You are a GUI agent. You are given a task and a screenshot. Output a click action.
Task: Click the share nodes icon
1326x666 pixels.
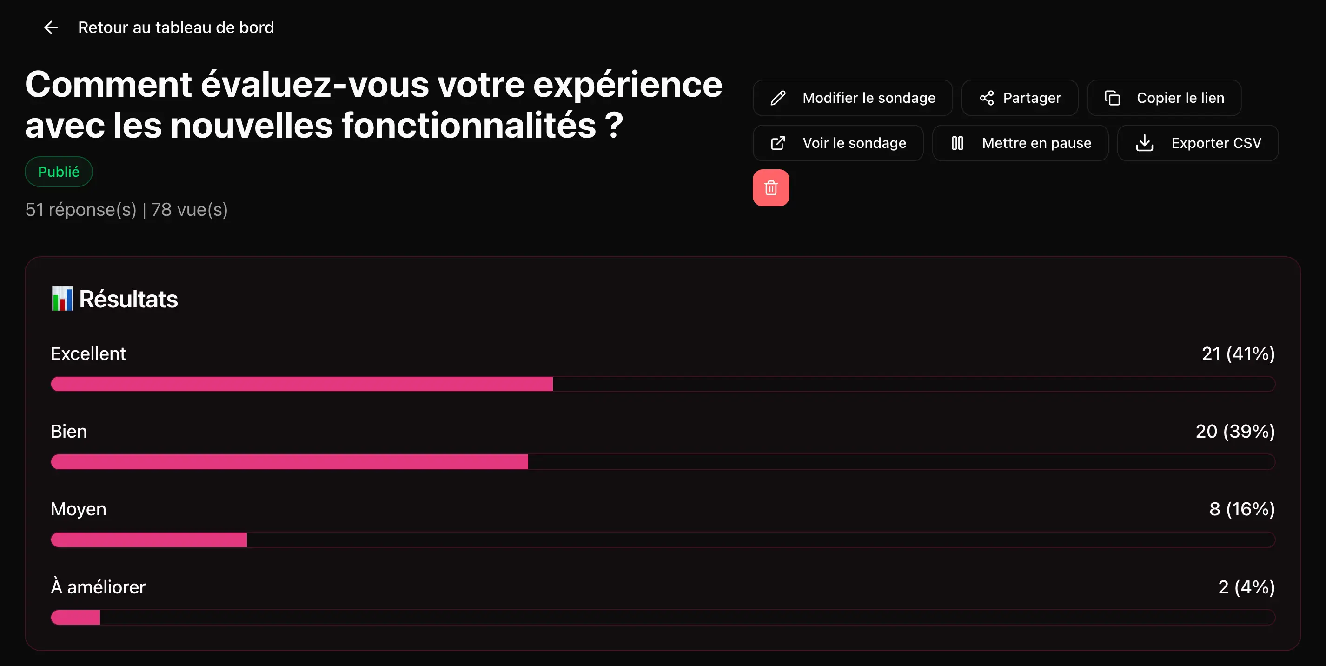click(986, 98)
